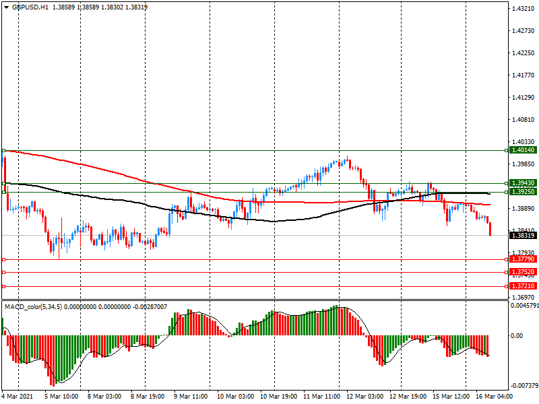Click the 5 Mar 10:00 time label
539x404 pixels.
[x=61, y=397]
